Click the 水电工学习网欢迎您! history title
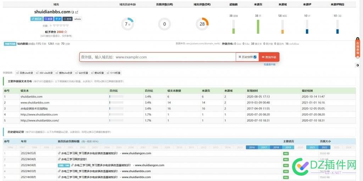The width and height of the screenshot is (363, 181). [x=74, y=159]
